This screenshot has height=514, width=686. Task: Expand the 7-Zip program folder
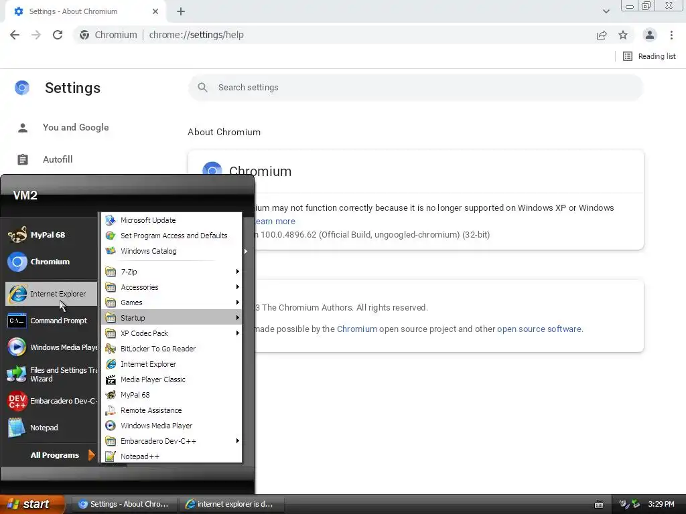(x=171, y=272)
